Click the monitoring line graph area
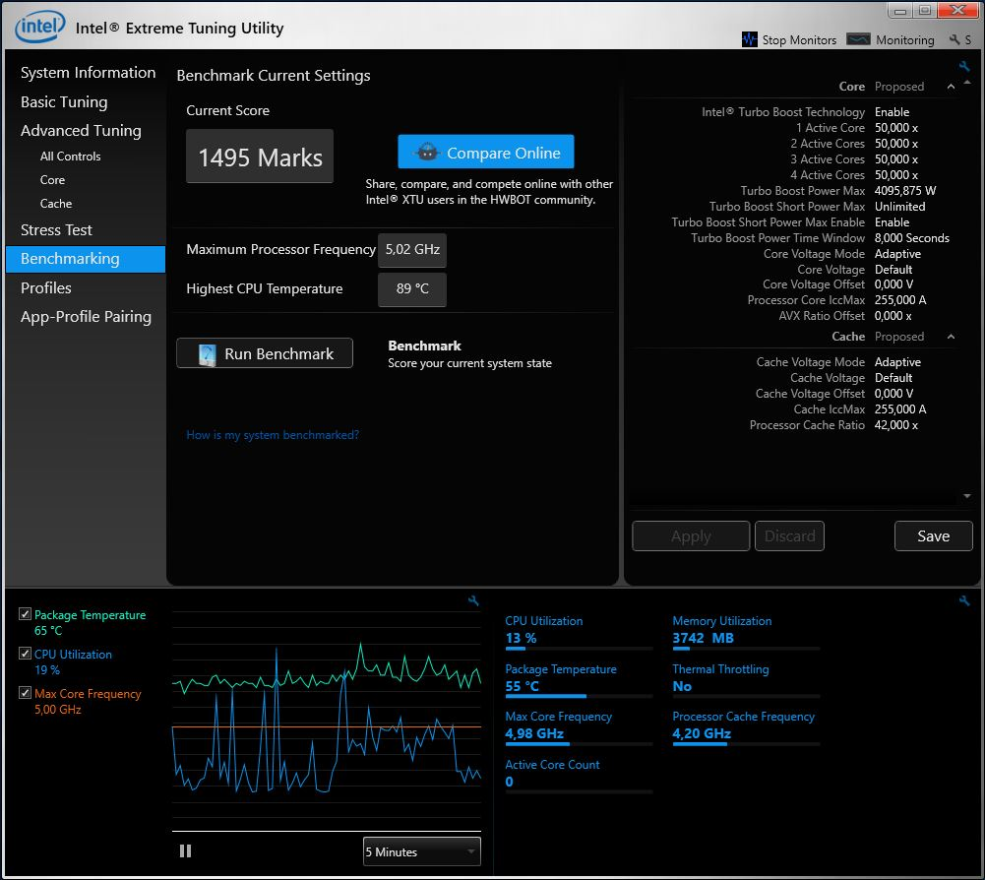Viewport: 985px width, 880px height. tap(327, 721)
